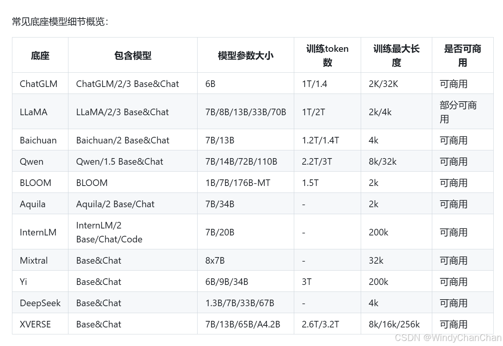Click the parameter size '7B/13B/65B/A4.2B'
Viewport: 503px width, 346px height.
click(243, 324)
